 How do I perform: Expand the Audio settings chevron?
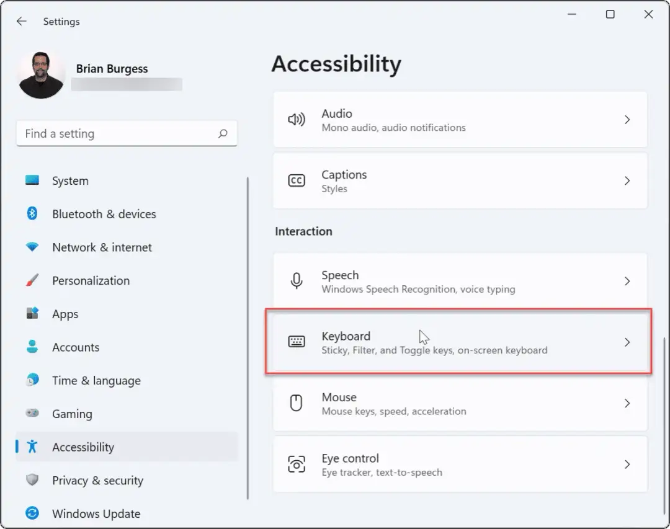click(x=627, y=119)
